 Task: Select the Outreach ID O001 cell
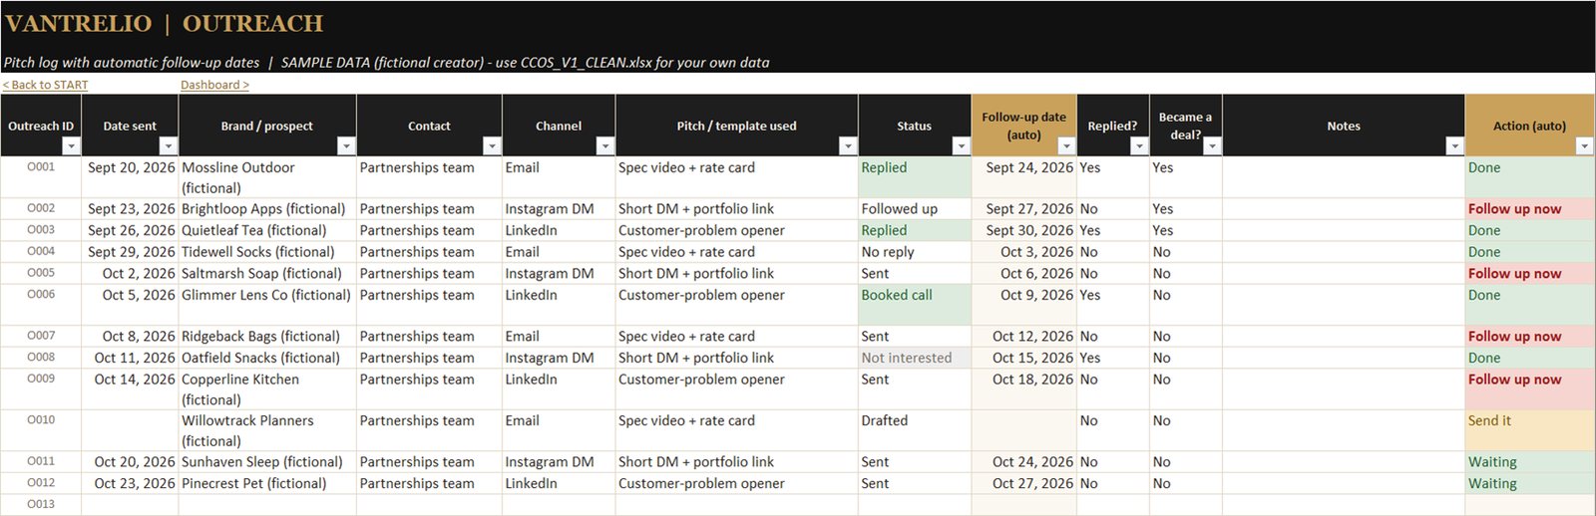[x=41, y=177]
